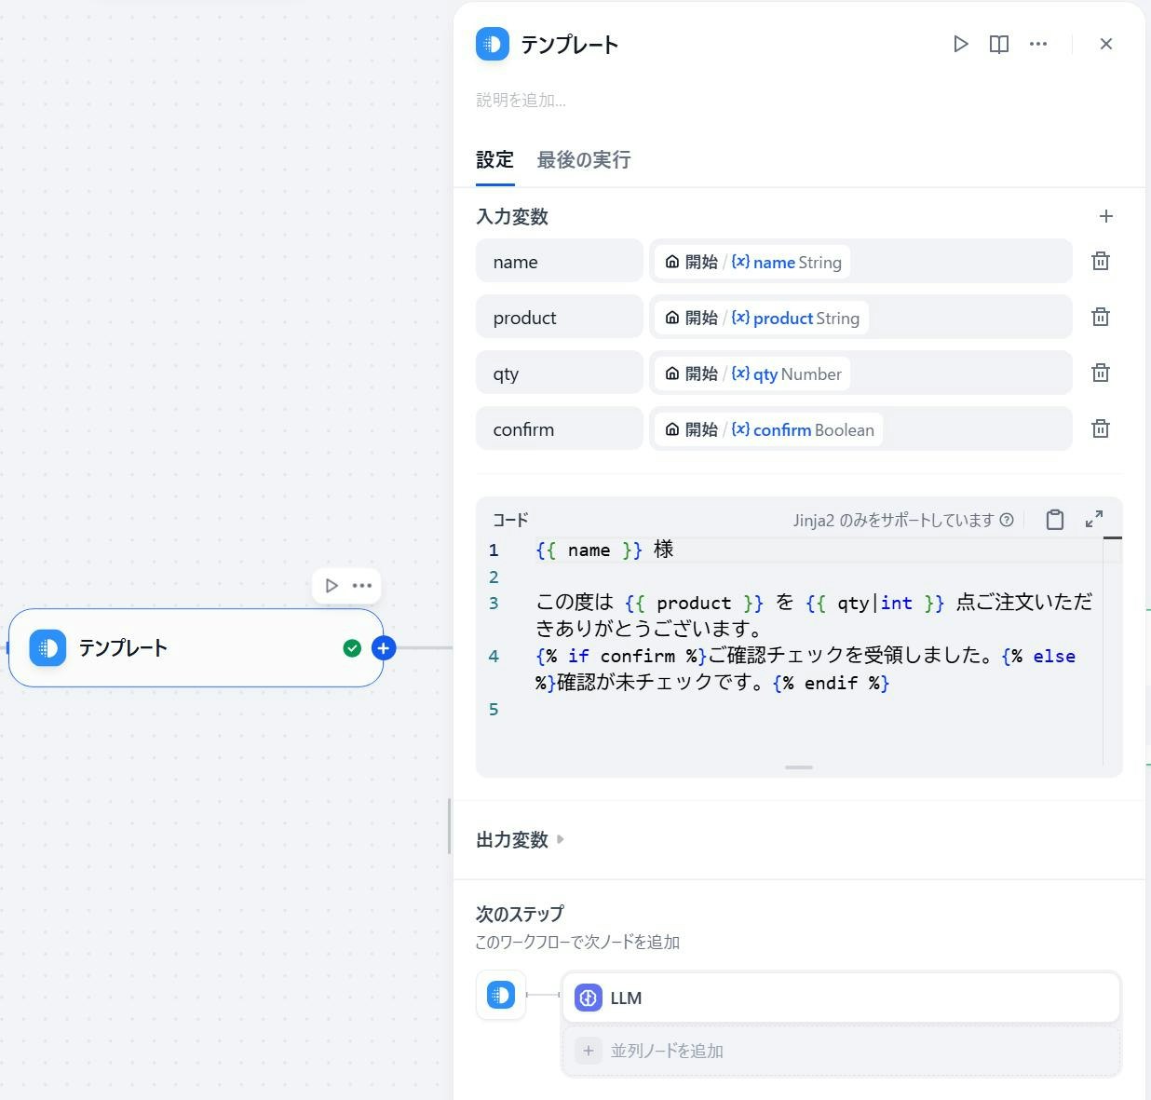Click plus icon beside 並列ノードを追加
1151x1100 pixels.
click(x=589, y=1052)
